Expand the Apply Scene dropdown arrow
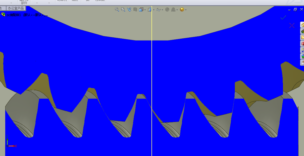The width and height of the screenshot is (304, 156). [177, 10]
